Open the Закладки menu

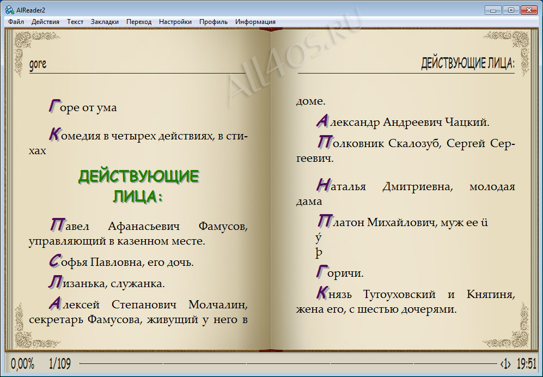pyautogui.click(x=105, y=22)
